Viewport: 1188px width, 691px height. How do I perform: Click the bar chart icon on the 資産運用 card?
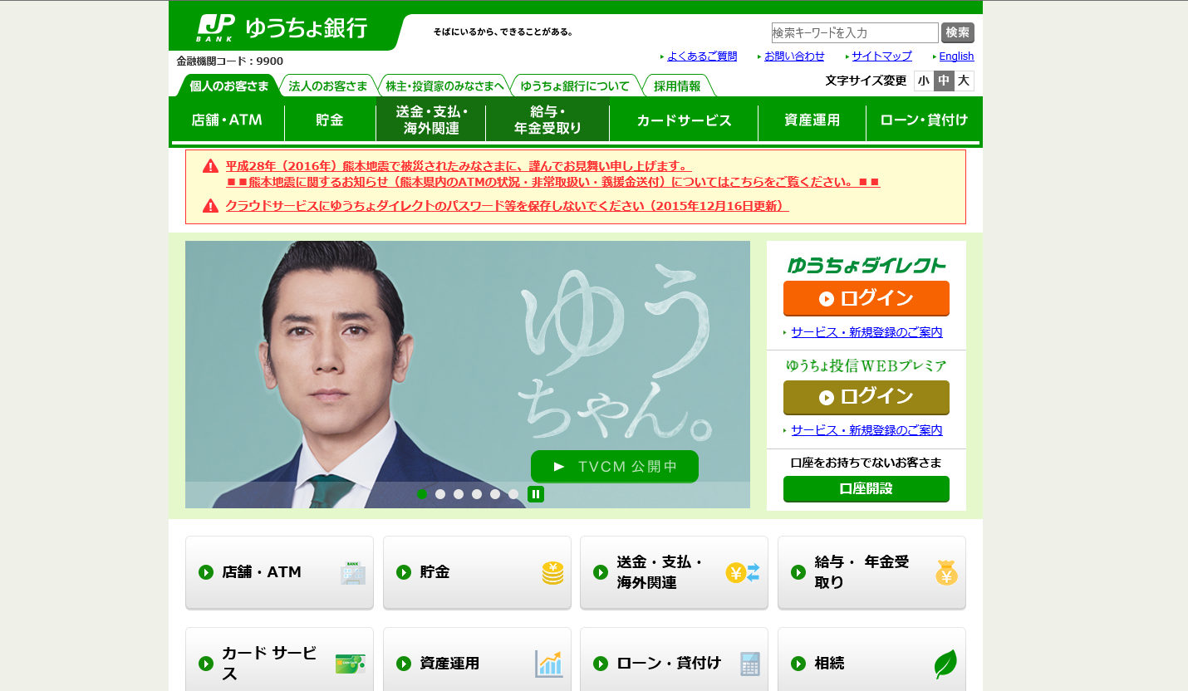click(549, 664)
